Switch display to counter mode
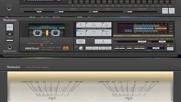Screen dimensions: 181x102 (x=89, y=48)
